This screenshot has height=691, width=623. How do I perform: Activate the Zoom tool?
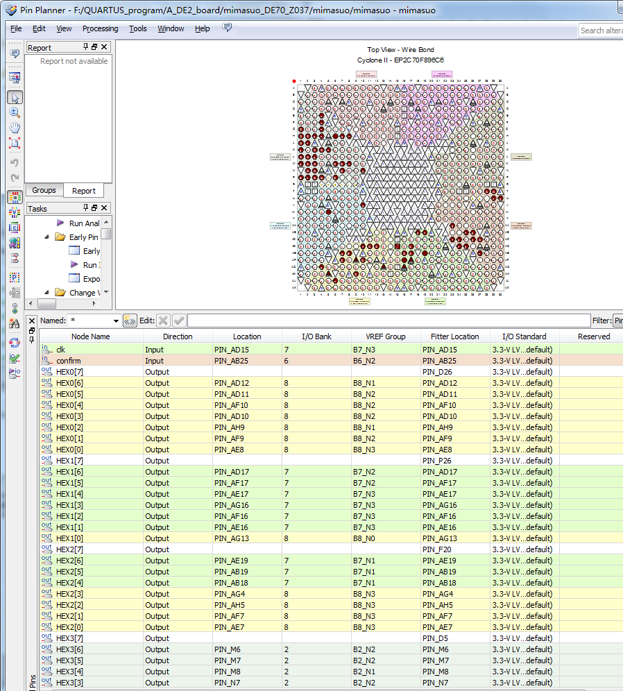pyautogui.click(x=14, y=112)
